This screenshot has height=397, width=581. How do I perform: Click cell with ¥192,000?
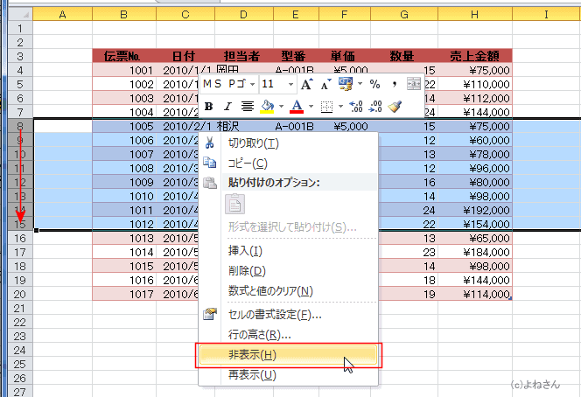(x=475, y=210)
